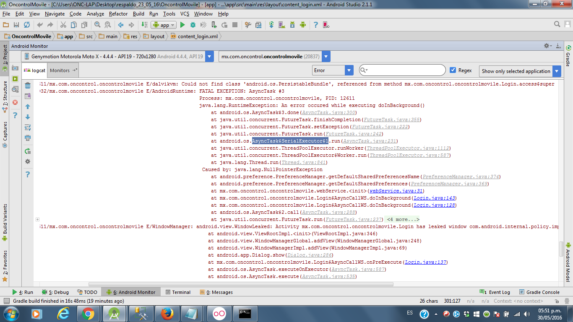Click the print logcat icon
The image size is (573, 322).
(28, 138)
